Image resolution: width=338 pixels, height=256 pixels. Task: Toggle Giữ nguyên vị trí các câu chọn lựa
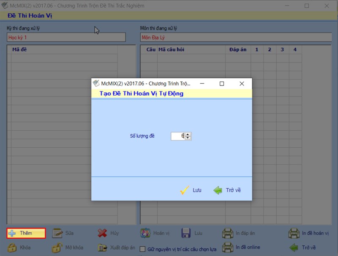142,249
